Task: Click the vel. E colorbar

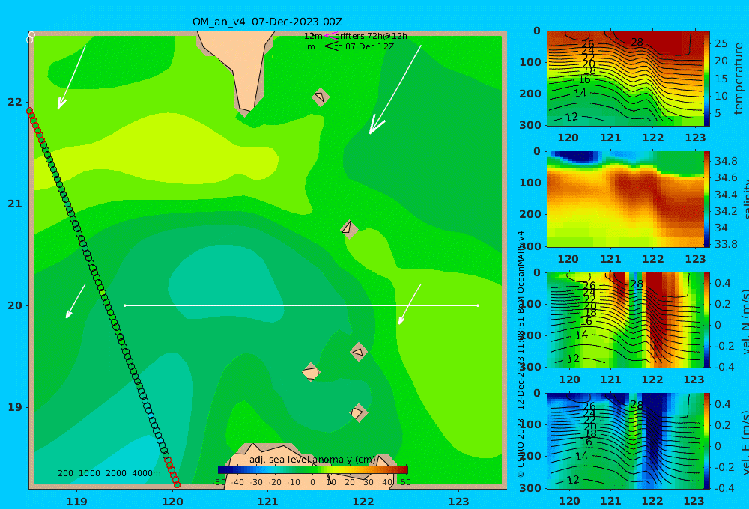Action: (707, 441)
